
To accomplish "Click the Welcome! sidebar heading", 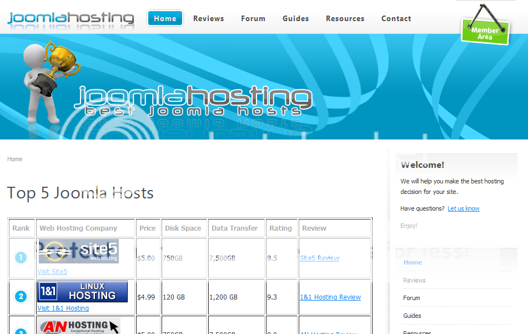I will [x=423, y=165].
